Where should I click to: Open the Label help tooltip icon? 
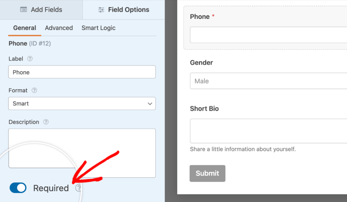click(x=30, y=58)
